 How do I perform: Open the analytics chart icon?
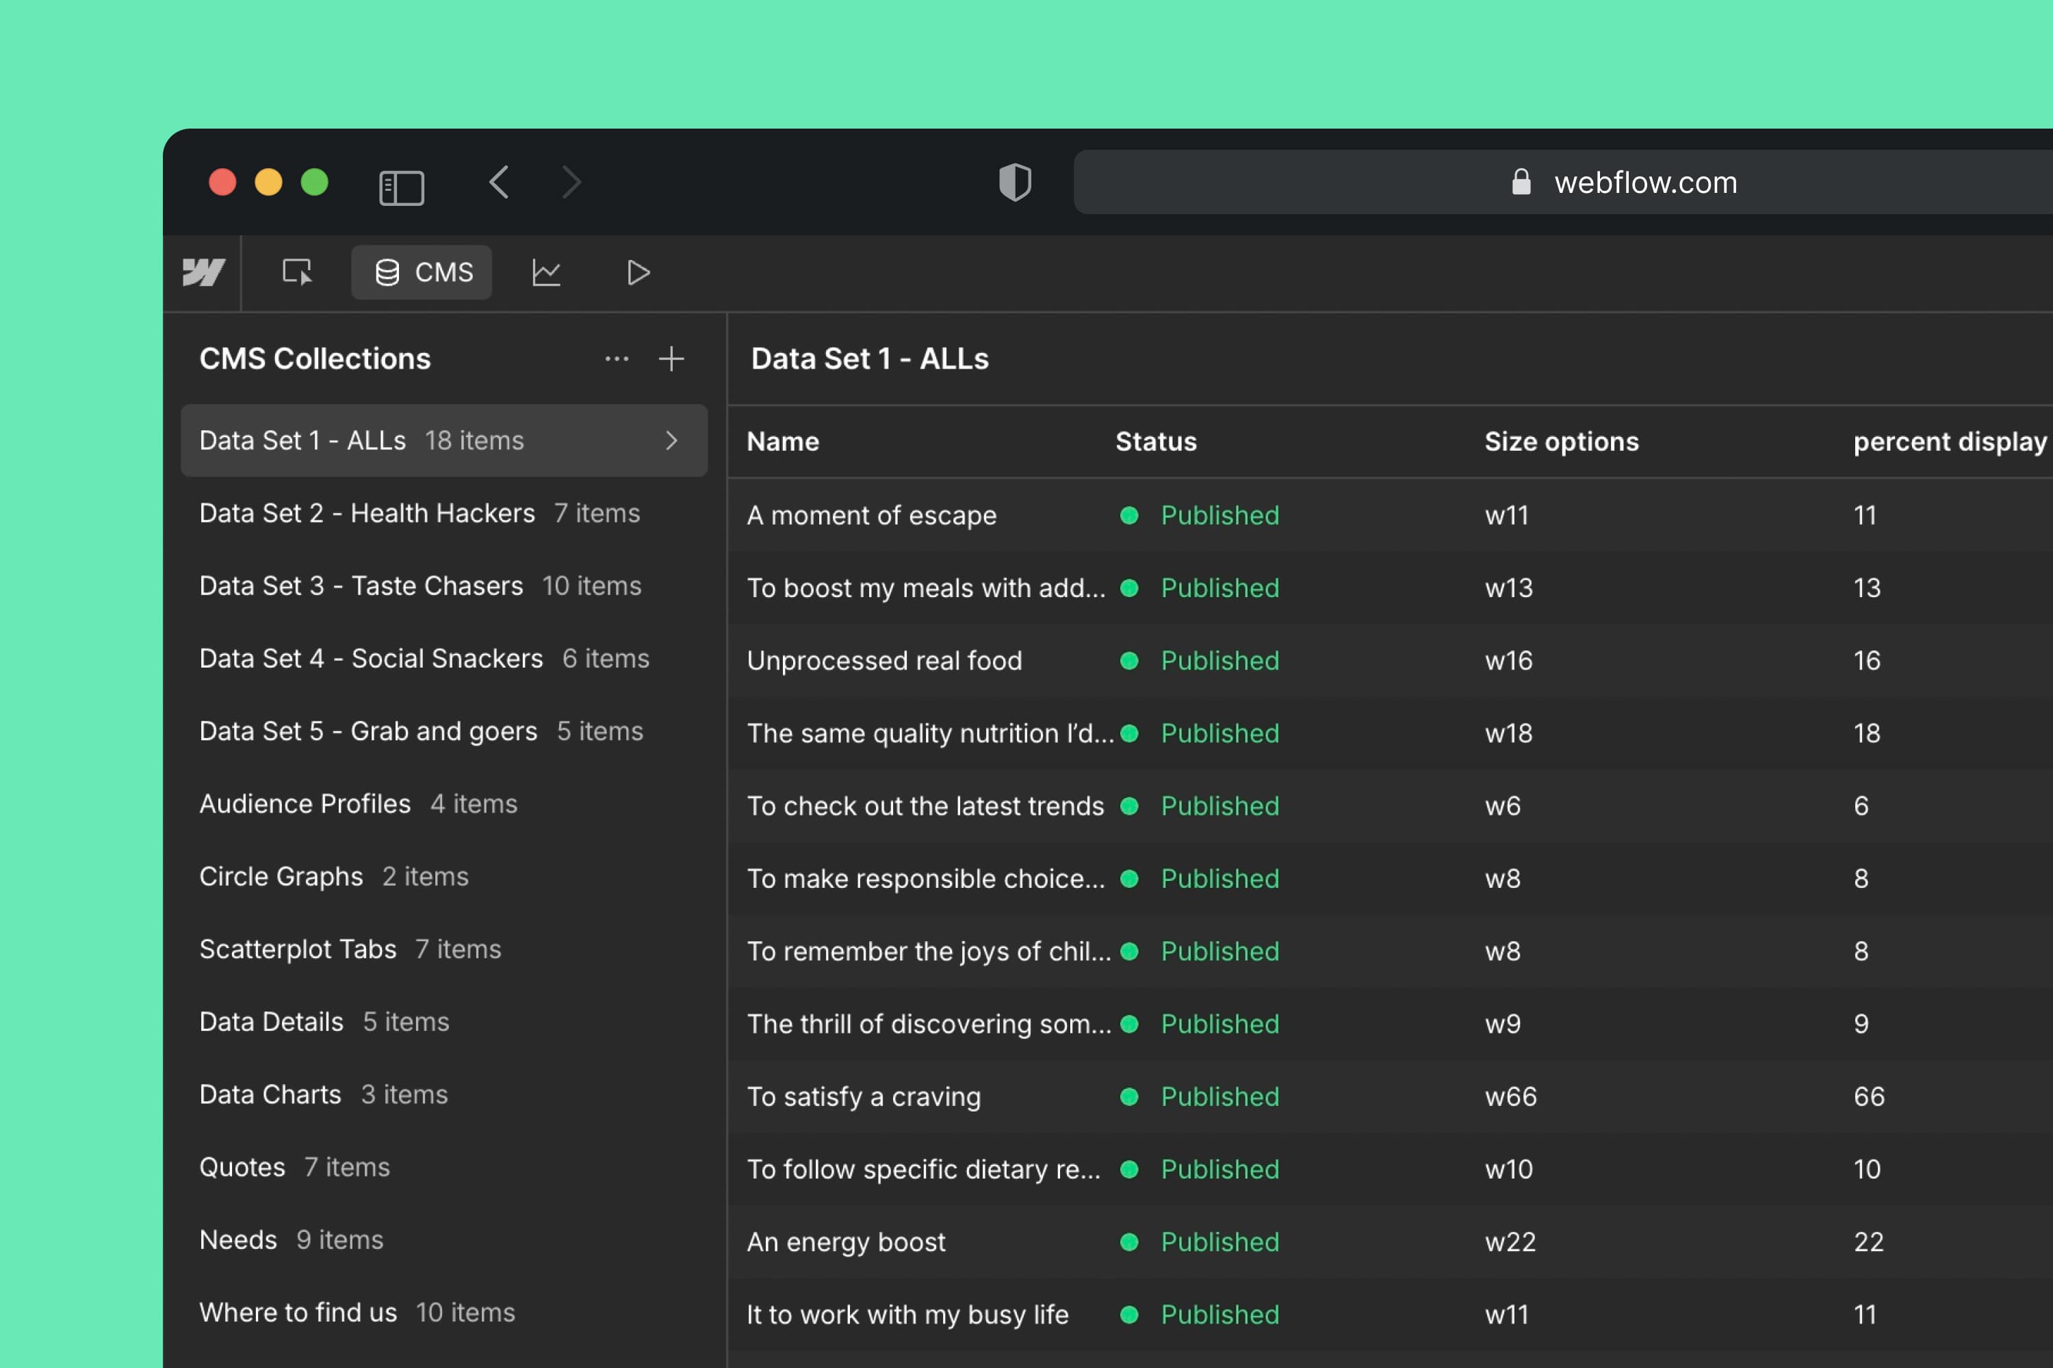tap(546, 273)
